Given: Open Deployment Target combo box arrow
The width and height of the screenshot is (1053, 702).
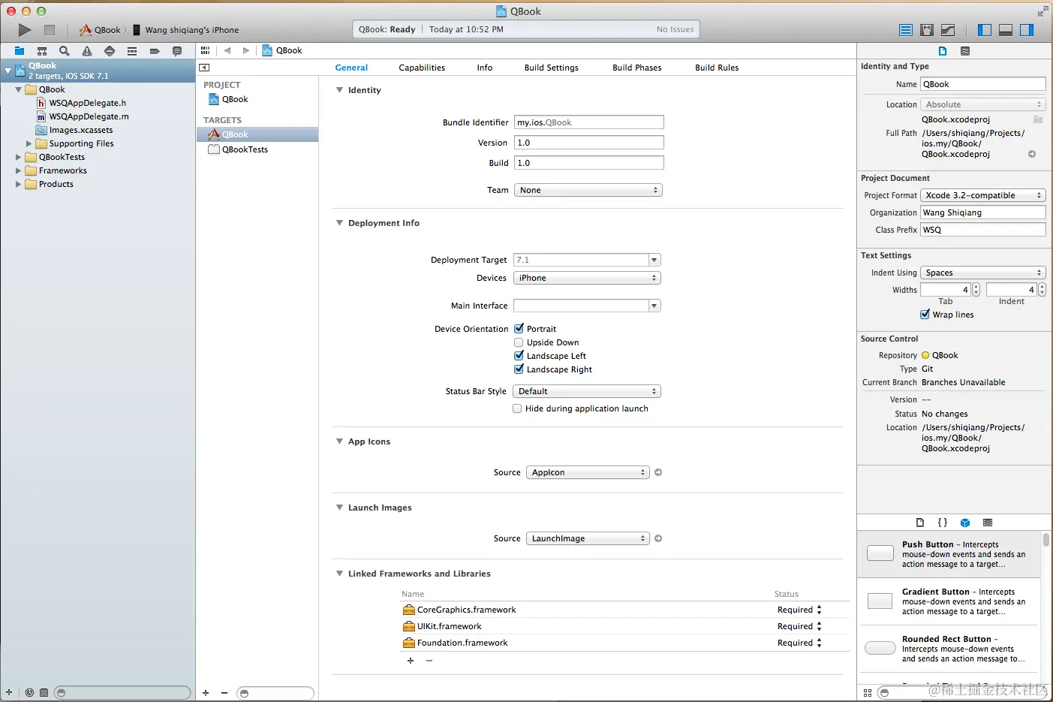Looking at the screenshot, I should [654, 260].
